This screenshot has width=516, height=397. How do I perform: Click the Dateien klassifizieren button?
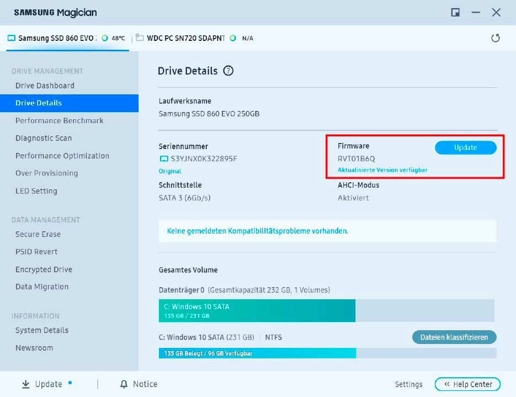click(454, 337)
